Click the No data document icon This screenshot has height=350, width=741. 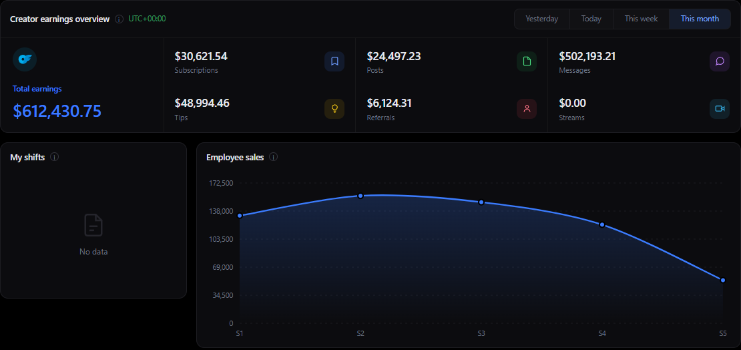click(93, 225)
